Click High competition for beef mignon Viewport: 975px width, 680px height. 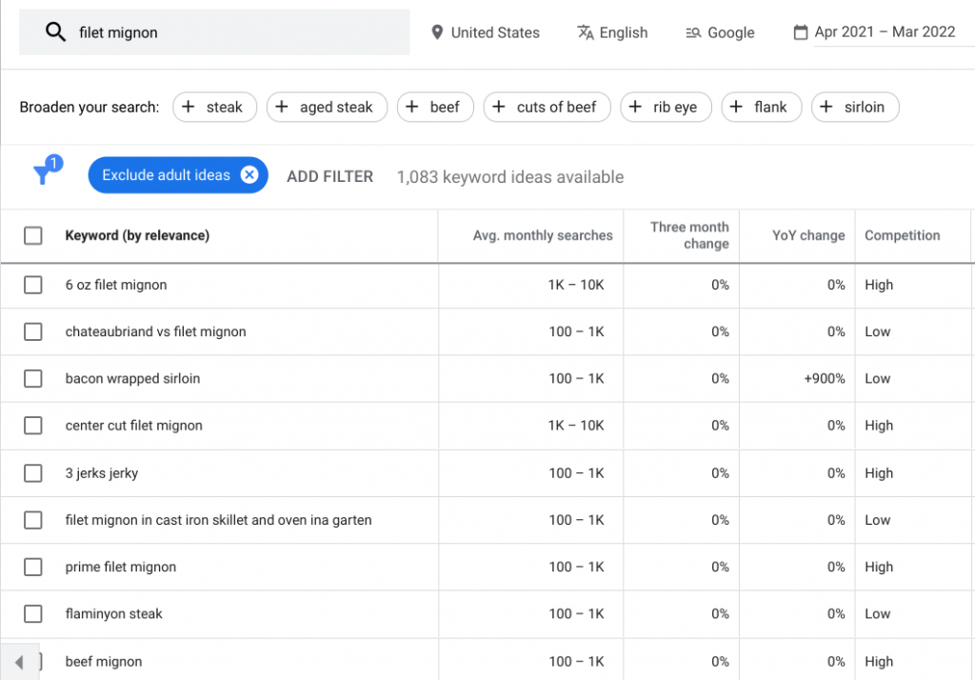[879, 662]
